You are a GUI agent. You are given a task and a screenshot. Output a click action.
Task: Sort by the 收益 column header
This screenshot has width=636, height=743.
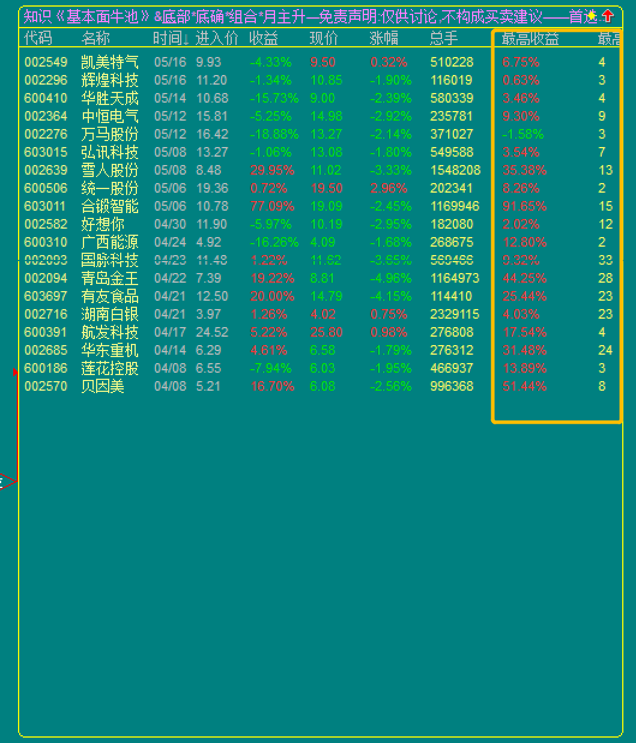click(264, 38)
